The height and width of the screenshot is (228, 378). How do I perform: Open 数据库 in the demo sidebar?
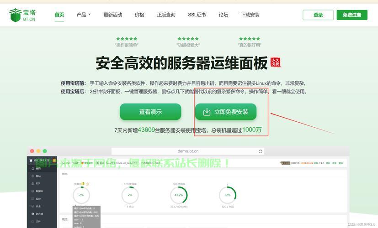tap(39, 191)
